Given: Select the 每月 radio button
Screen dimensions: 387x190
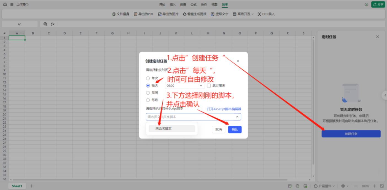Looking at the screenshot, I should click(148, 100).
